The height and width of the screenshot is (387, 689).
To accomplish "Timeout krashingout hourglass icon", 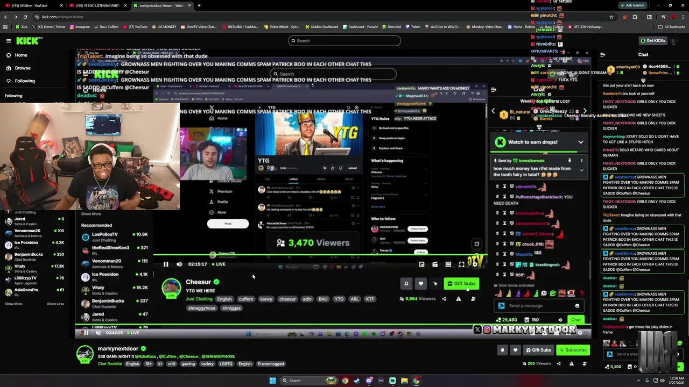I will click(x=504, y=265).
